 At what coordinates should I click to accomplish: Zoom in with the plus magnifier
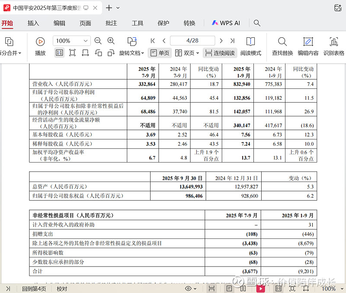click(111, 41)
